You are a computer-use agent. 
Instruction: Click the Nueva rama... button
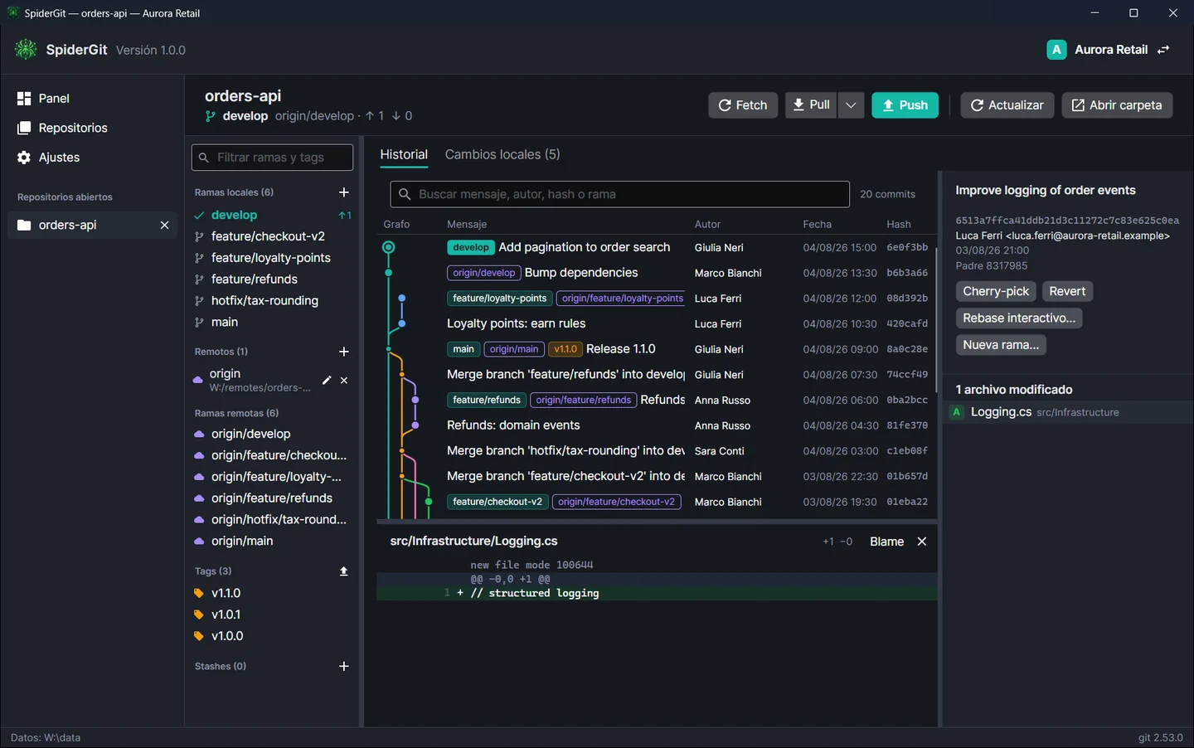point(1001,345)
